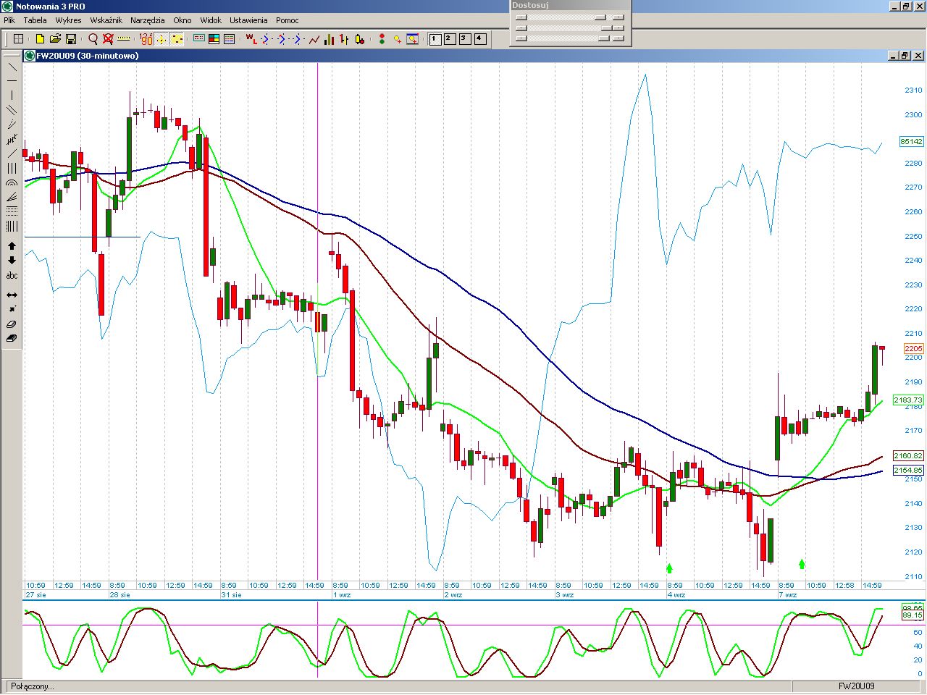
Task: Select the white eraser tool in left panel
Action: point(12,324)
